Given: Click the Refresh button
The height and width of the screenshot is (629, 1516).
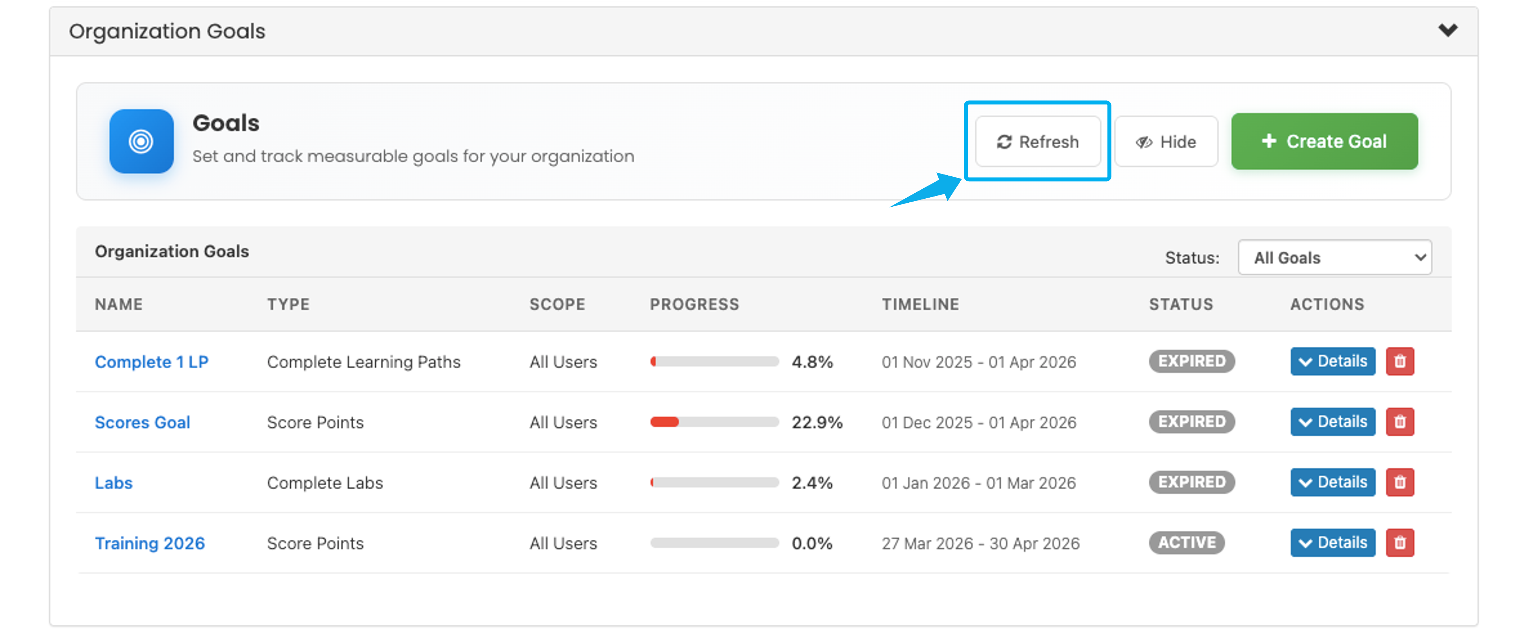Looking at the screenshot, I should coord(1038,142).
